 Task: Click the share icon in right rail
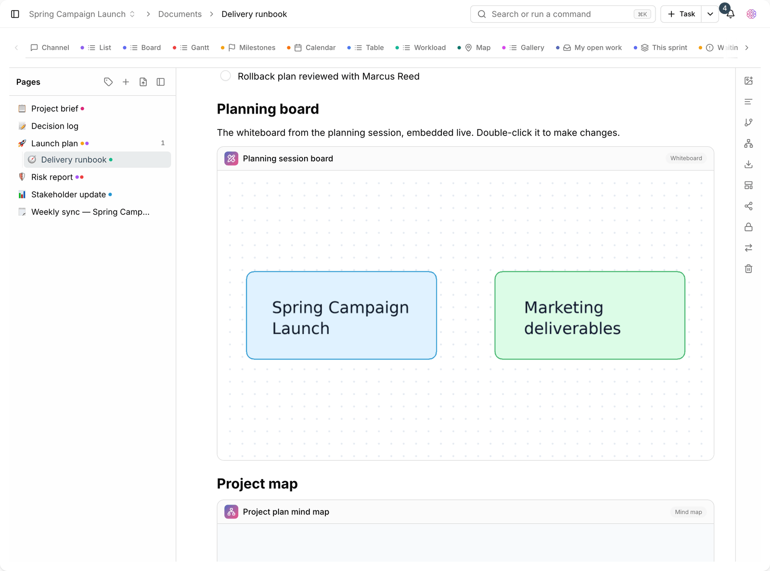(748, 206)
